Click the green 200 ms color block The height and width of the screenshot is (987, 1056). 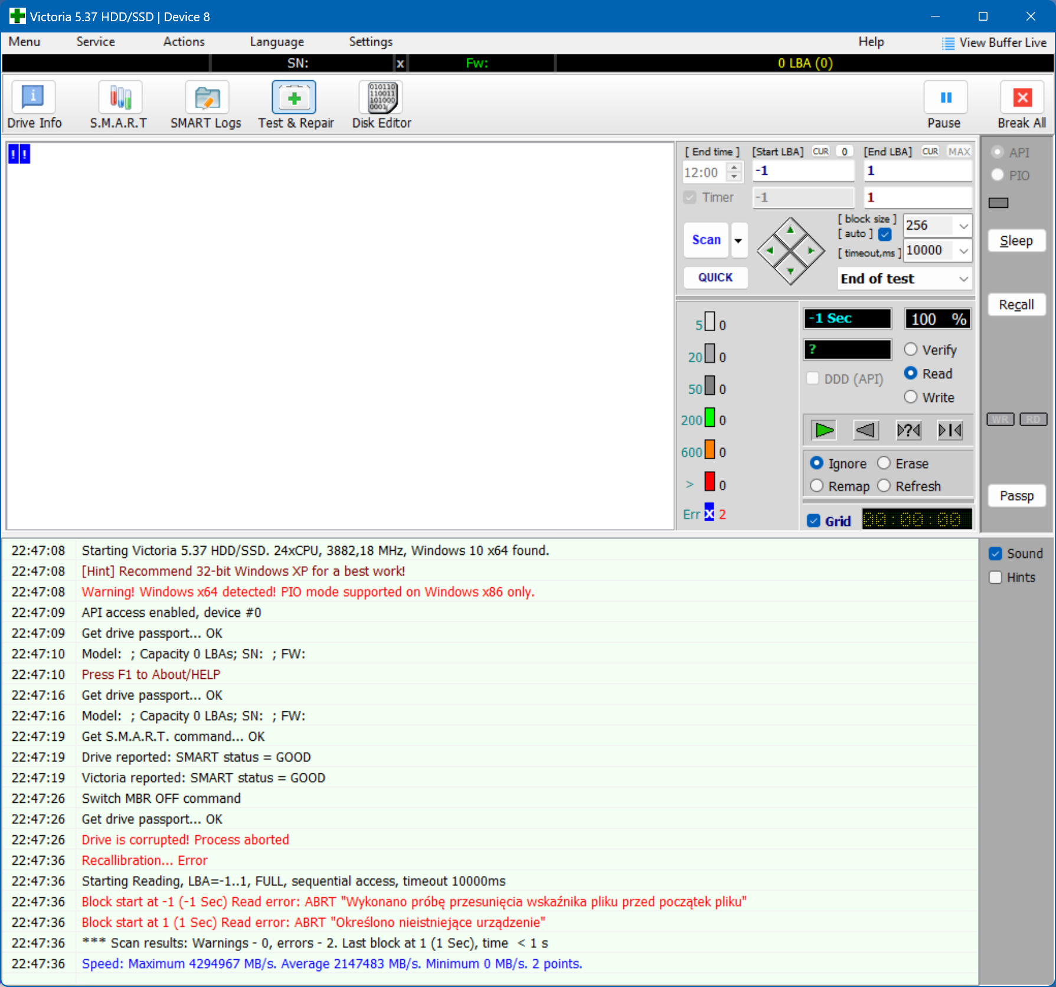710,417
